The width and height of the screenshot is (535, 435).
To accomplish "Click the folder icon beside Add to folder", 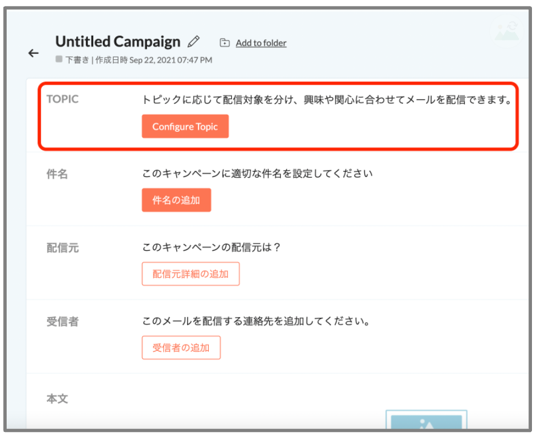I will 225,42.
